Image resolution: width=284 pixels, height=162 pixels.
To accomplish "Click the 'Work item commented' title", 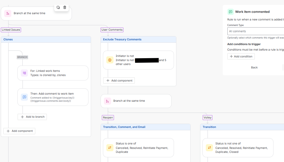I will tap(252, 12).
